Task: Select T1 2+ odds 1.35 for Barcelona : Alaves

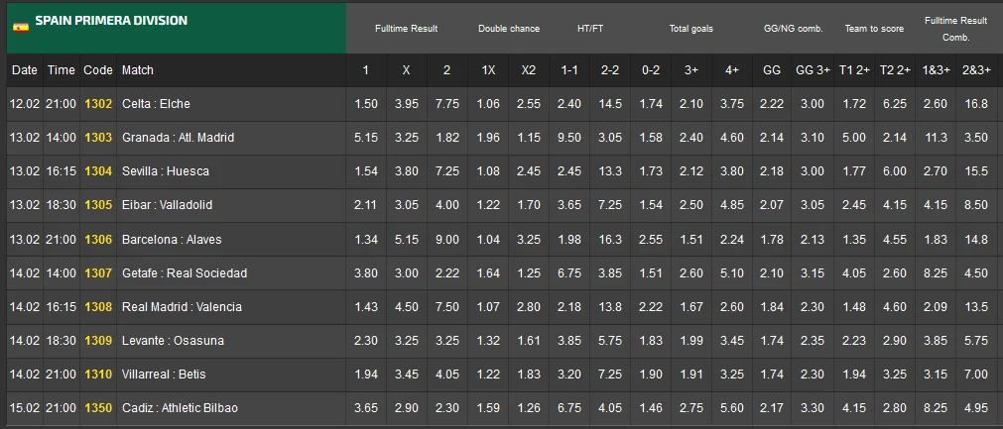Action: 853,239
